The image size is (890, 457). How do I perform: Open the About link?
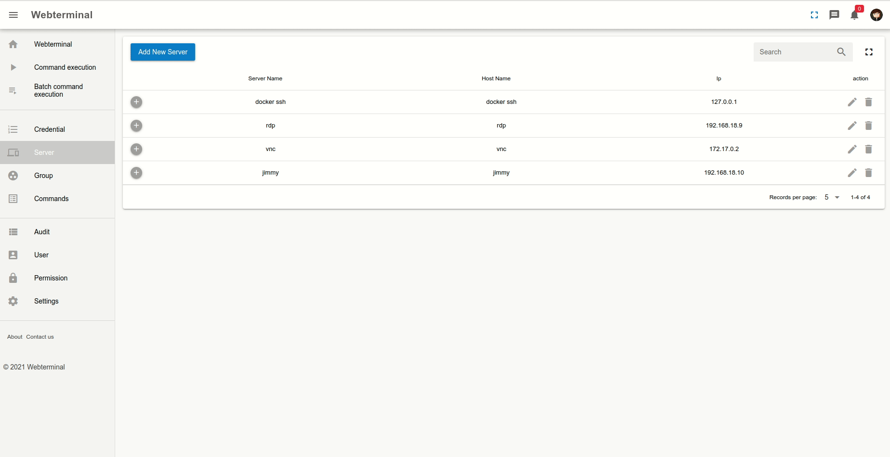coord(14,337)
